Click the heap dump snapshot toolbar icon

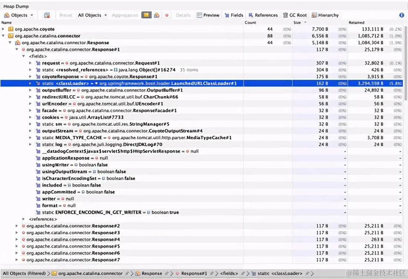click(x=47, y=15)
